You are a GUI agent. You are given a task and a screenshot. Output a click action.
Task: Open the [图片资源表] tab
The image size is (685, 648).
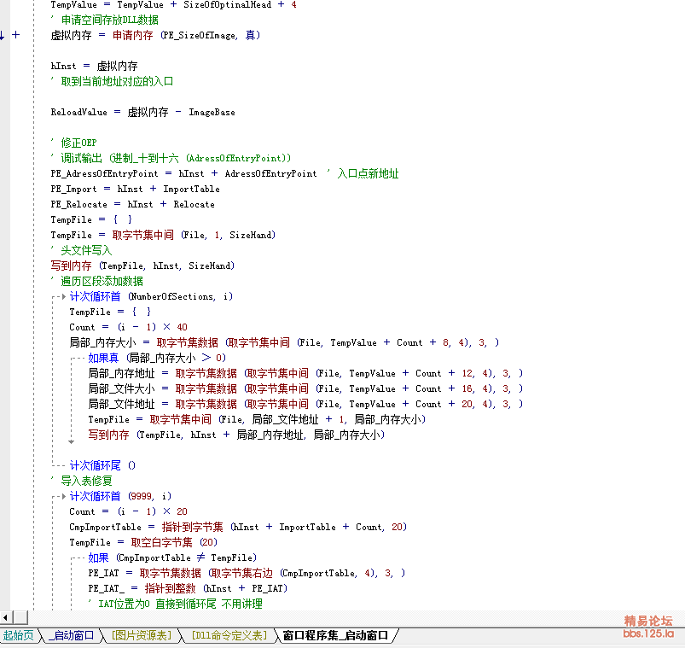[x=142, y=635]
